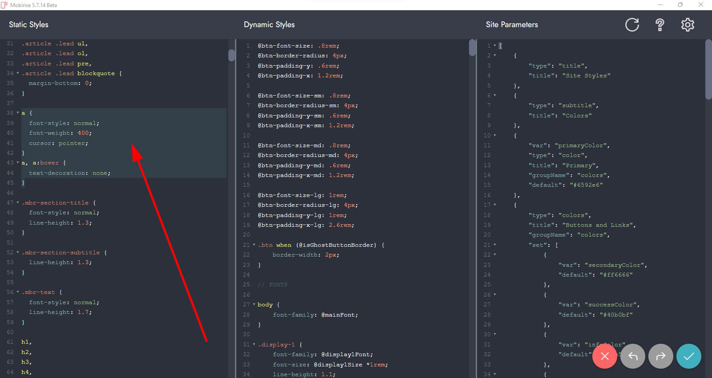This screenshot has width=712, height=378.
Task: Fold the root array at line 1 of Site Parameters
Action: click(494, 46)
